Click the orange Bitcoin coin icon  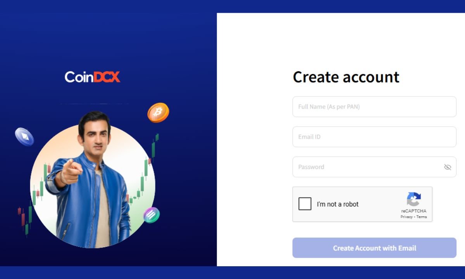(x=158, y=112)
